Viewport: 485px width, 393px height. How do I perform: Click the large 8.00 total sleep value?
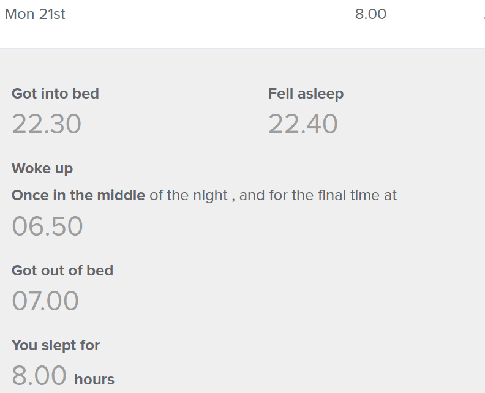39,375
